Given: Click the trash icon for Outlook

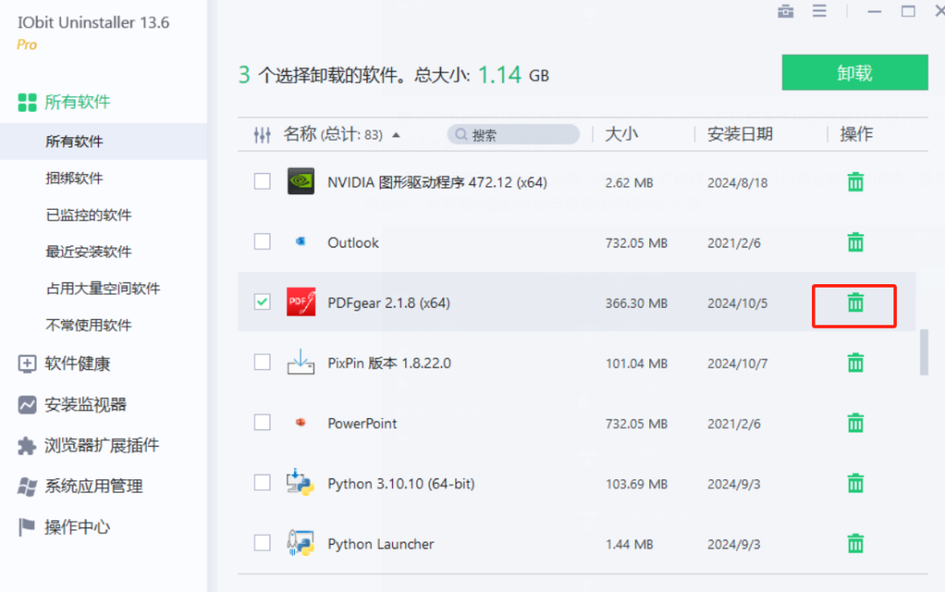Looking at the screenshot, I should tap(855, 242).
